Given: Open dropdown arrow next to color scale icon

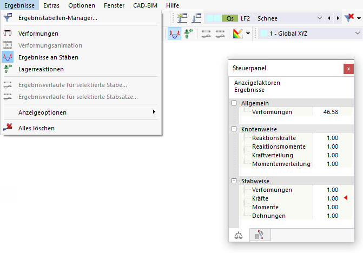Looking at the screenshot, I should [248, 34].
